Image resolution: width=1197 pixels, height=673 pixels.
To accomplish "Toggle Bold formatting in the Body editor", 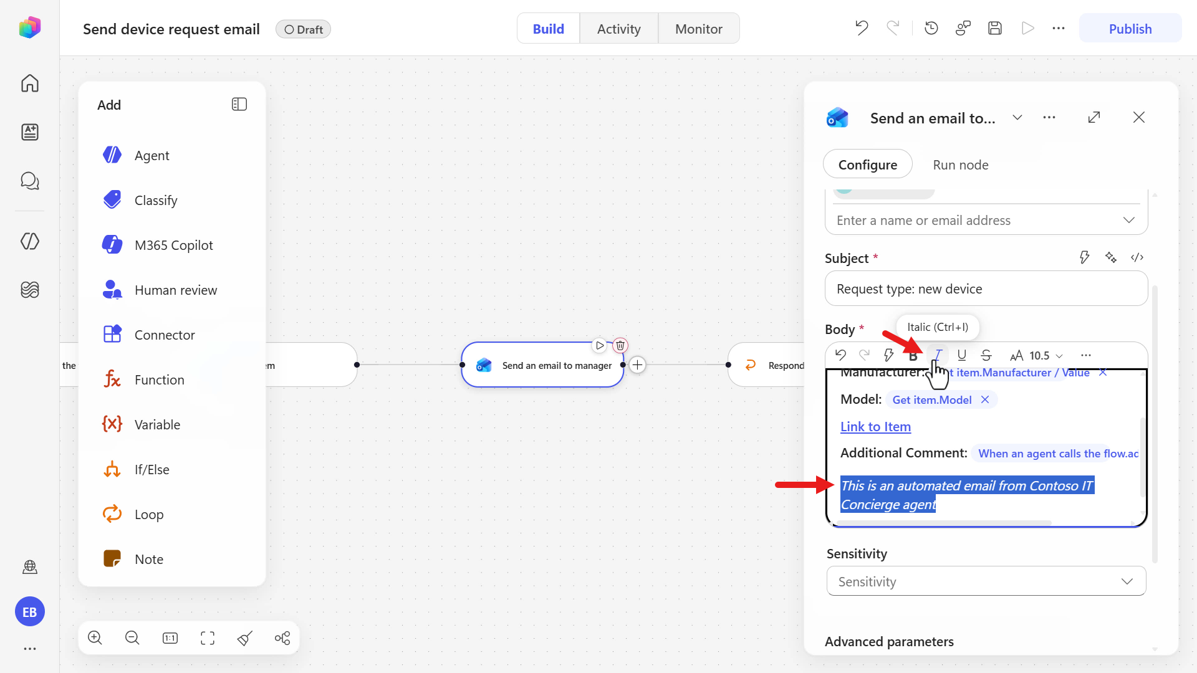I will click(x=913, y=355).
